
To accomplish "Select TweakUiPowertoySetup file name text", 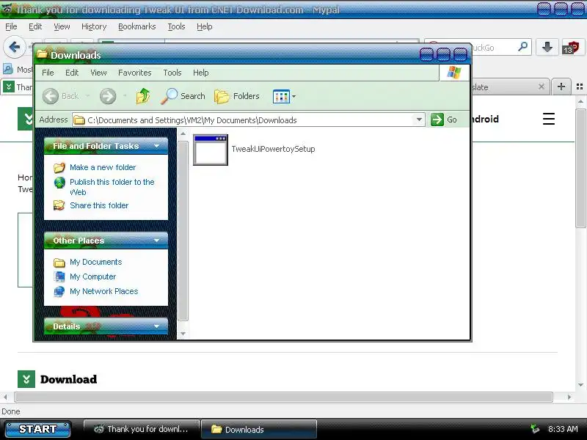I will click(273, 149).
